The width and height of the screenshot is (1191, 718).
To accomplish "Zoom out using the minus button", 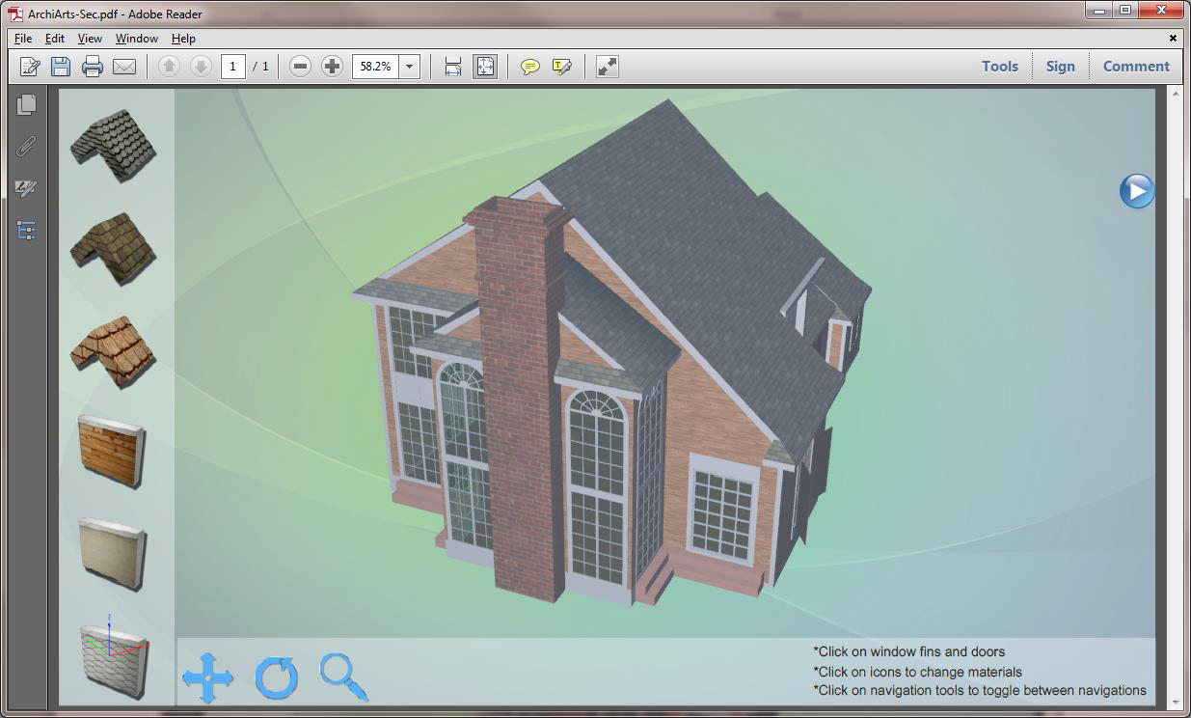I will click(301, 67).
